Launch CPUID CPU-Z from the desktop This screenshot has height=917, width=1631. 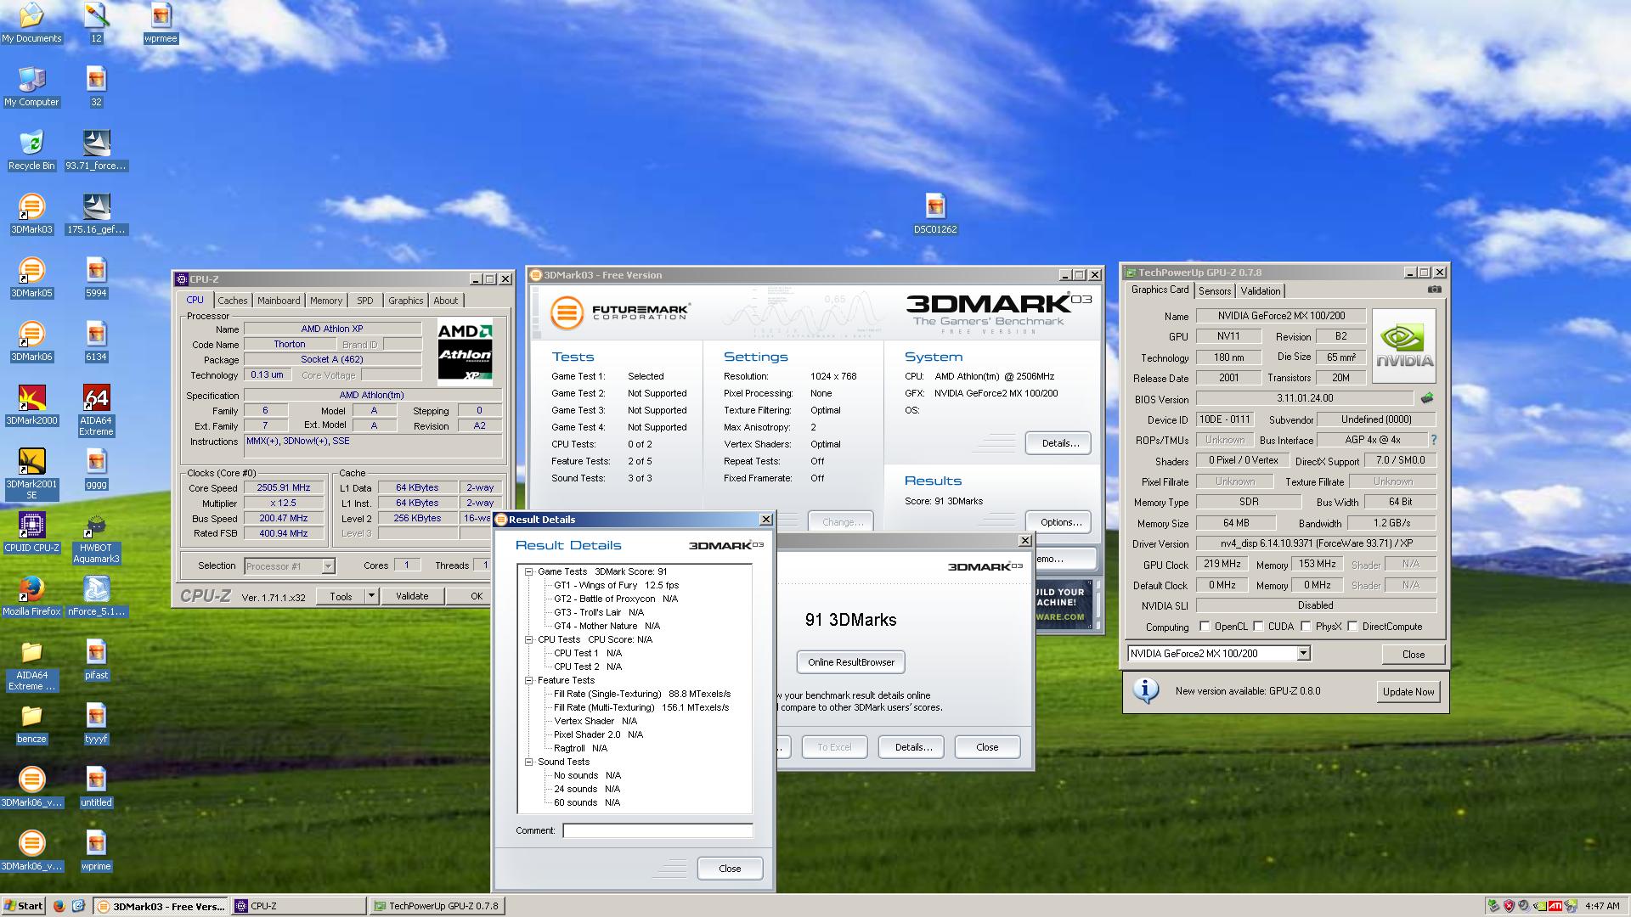[x=31, y=532]
